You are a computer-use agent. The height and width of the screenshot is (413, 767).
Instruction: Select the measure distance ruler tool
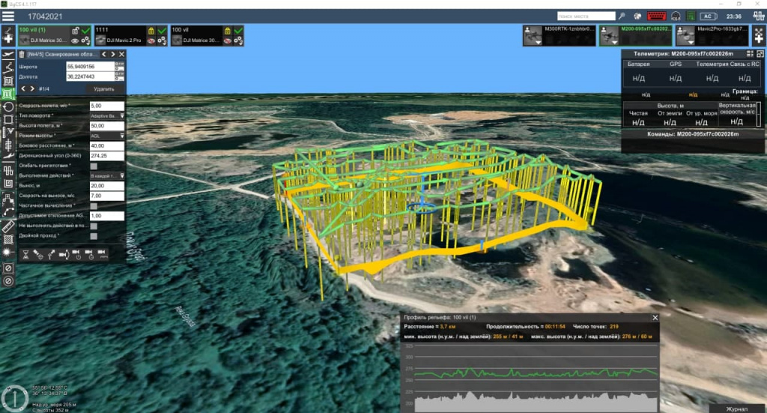coord(8,226)
